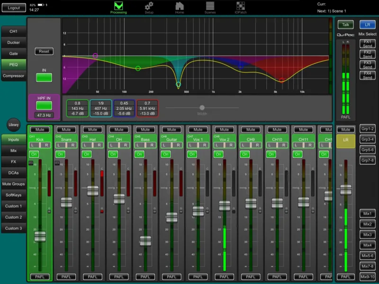Select the PEQ tab
This screenshot has height=284, width=379.
click(14, 65)
